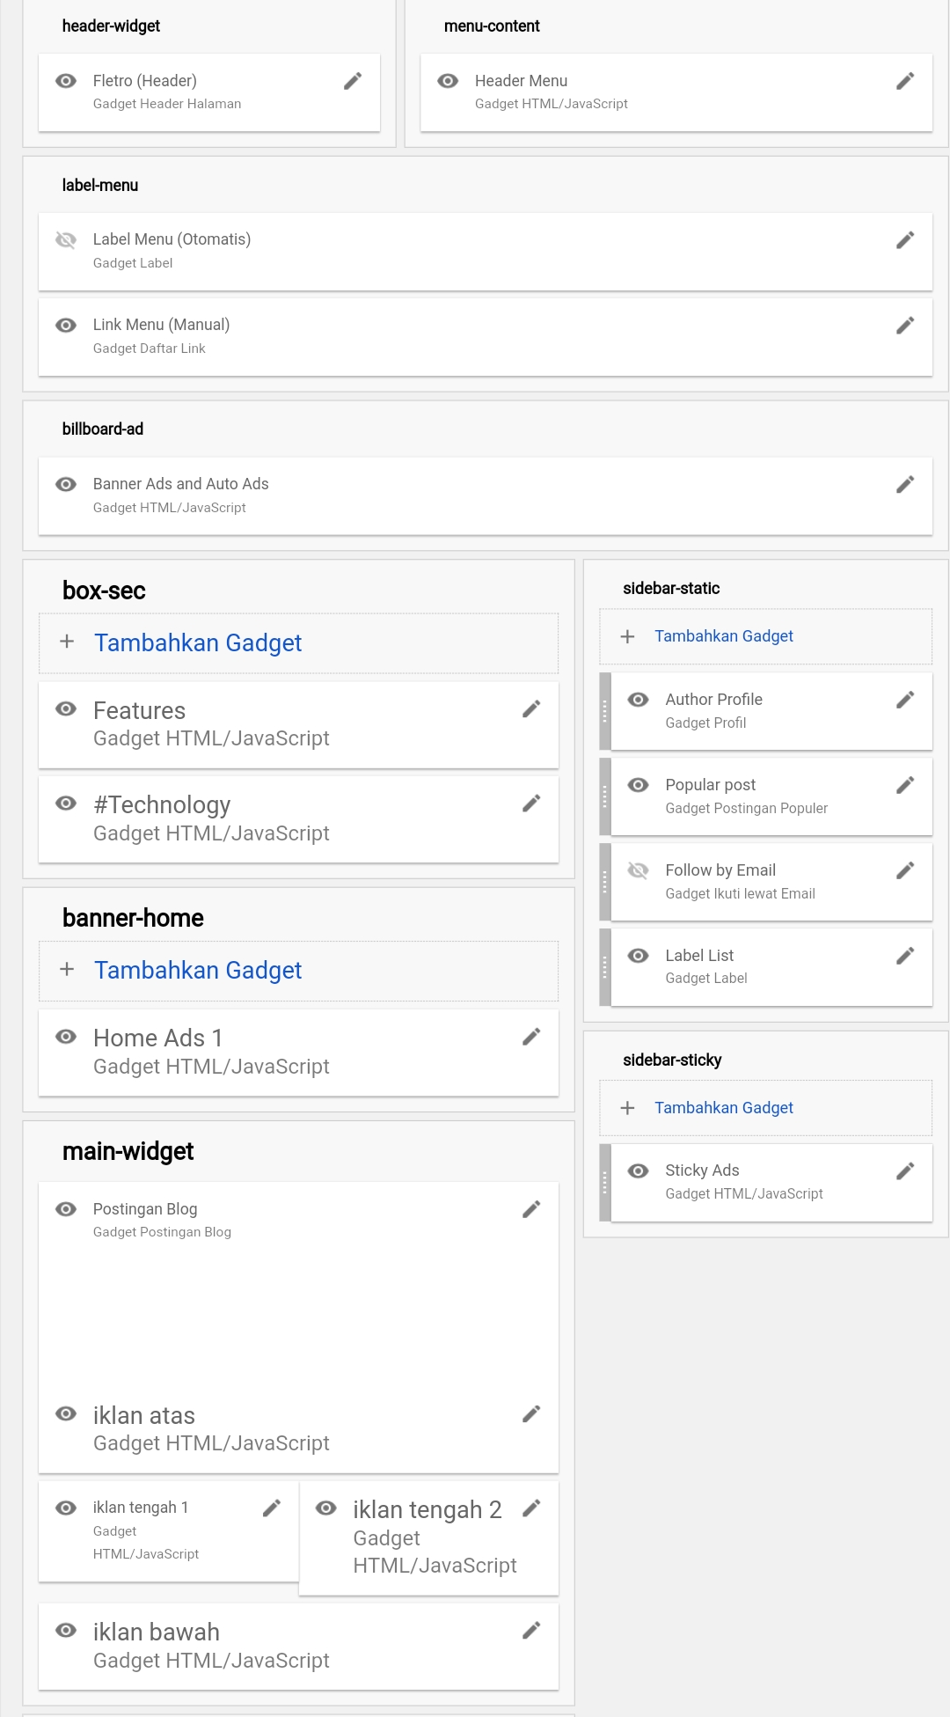Hide the #Technology gadget
This screenshot has height=1717, width=950.
pos(66,803)
